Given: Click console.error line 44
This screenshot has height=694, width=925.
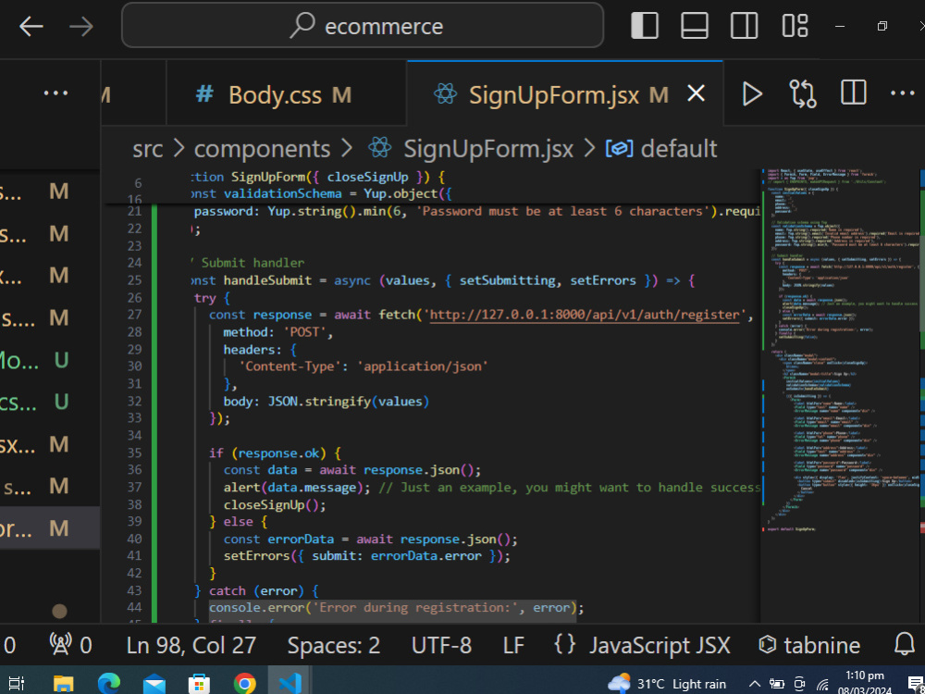Looking at the screenshot, I should [x=397, y=607].
